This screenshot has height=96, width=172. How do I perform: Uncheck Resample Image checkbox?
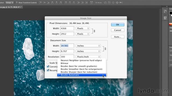(x=48, y=70)
